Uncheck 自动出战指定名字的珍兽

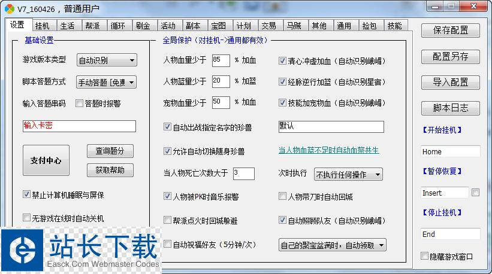pos(167,127)
